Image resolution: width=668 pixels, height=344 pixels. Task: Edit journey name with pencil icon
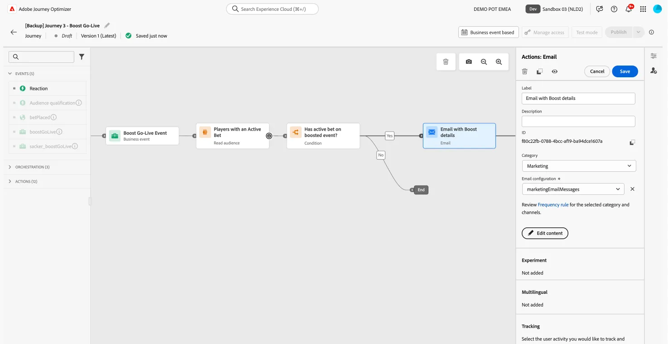tap(107, 25)
